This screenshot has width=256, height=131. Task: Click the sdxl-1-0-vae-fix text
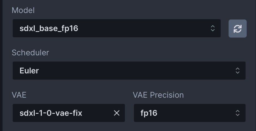tap(51, 113)
